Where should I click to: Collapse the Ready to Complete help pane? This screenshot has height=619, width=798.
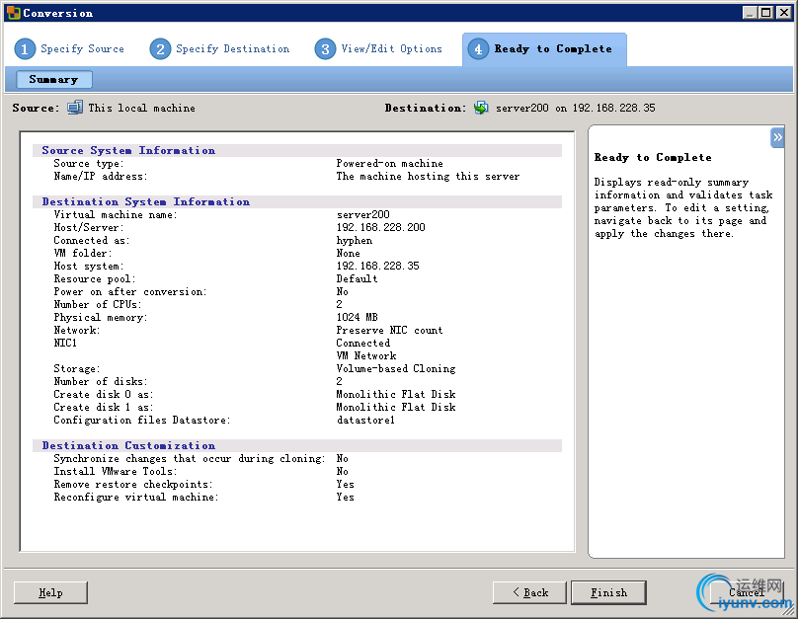pyautogui.click(x=777, y=137)
